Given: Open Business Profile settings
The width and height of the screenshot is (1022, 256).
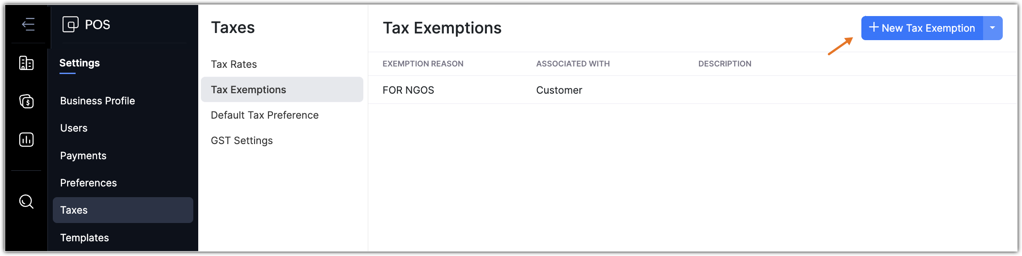Looking at the screenshot, I should point(98,101).
